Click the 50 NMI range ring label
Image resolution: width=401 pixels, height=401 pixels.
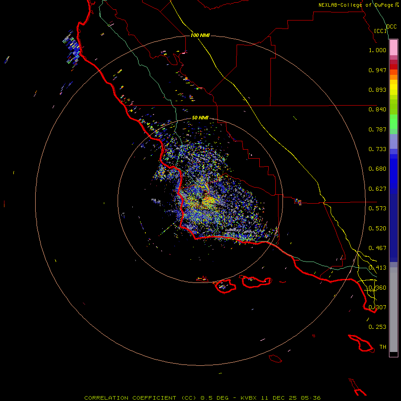[200, 118]
